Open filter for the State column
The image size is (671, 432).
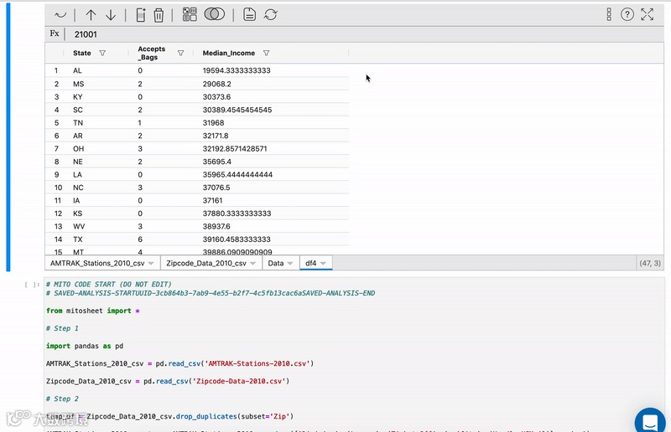point(102,53)
